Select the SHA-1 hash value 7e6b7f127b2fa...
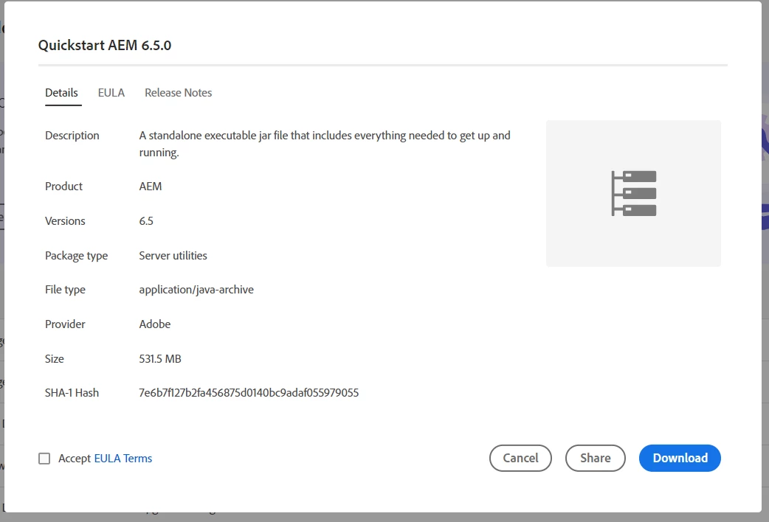Image resolution: width=769 pixels, height=522 pixels. point(249,392)
